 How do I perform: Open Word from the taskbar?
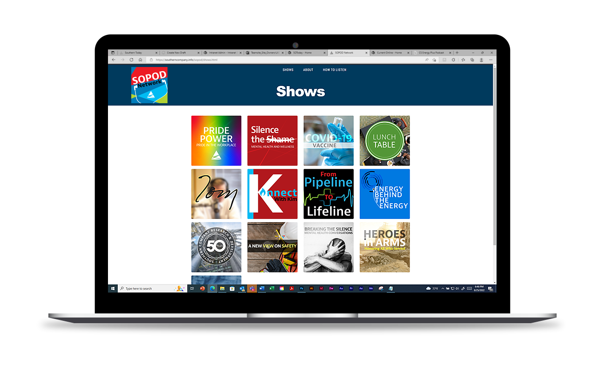click(262, 289)
